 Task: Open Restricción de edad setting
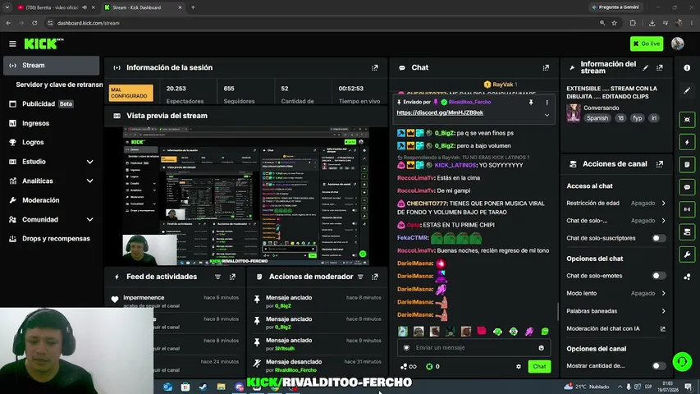click(616, 204)
